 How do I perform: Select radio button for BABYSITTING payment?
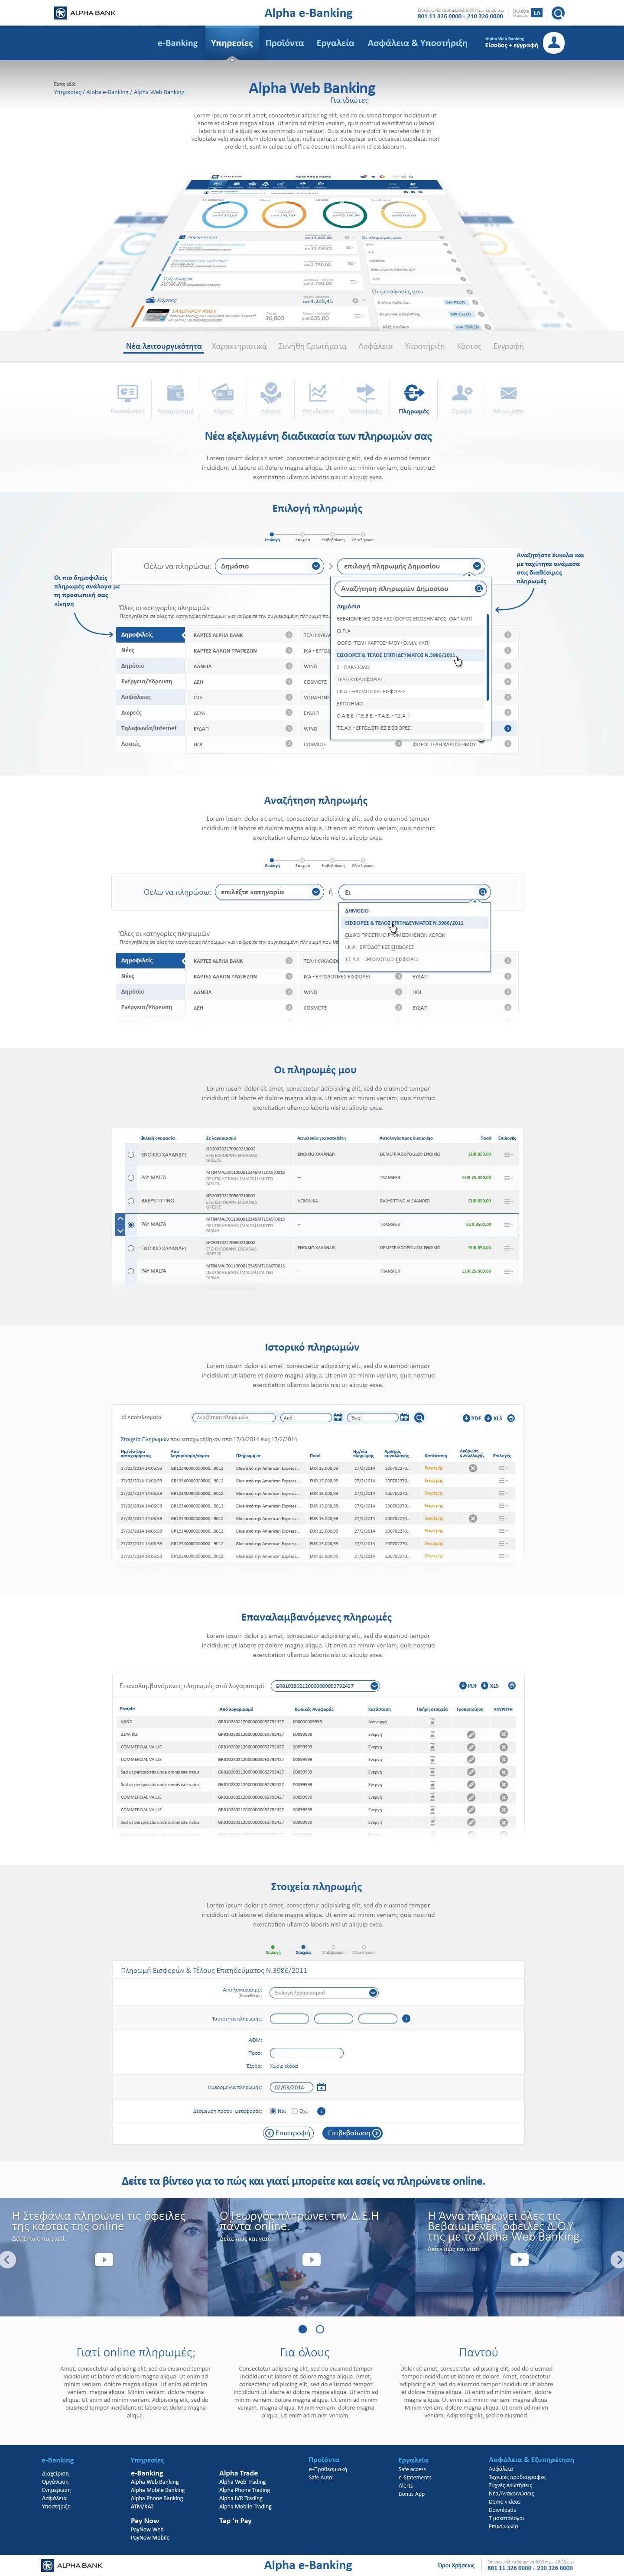pyautogui.click(x=131, y=1201)
